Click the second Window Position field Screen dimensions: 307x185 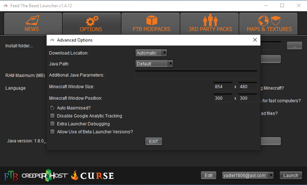248,98
